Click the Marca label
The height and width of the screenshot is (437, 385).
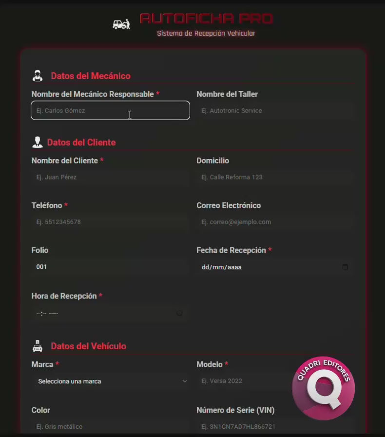(x=42, y=364)
